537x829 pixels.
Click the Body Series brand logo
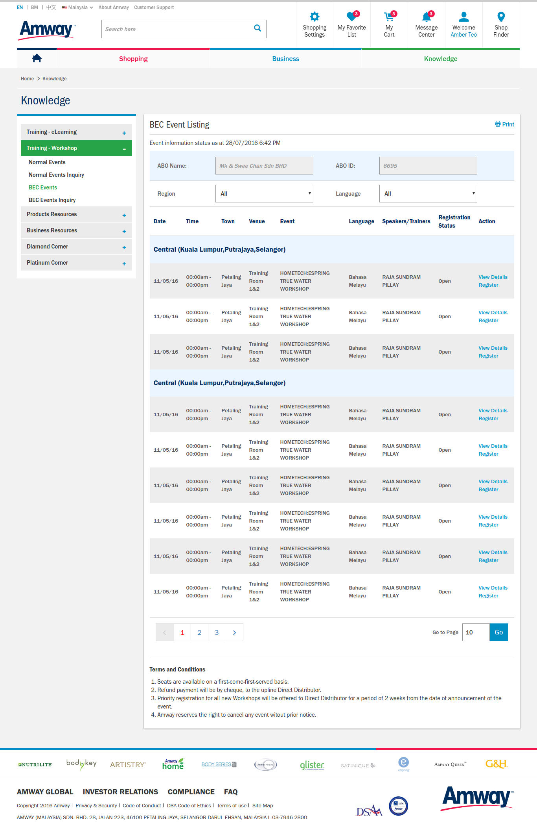(x=219, y=764)
